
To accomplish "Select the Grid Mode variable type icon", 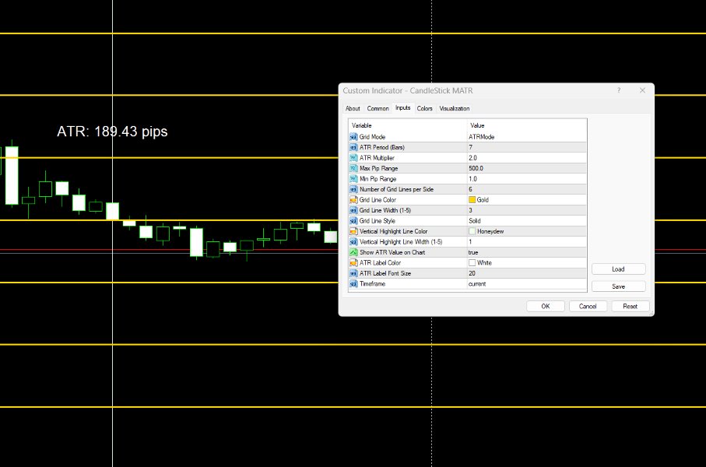I will coord(353,136).
